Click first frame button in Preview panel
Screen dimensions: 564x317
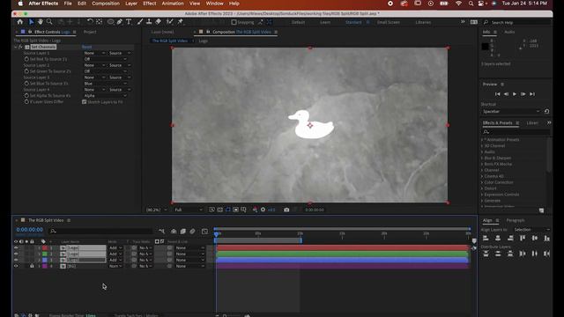coord(497,94)
